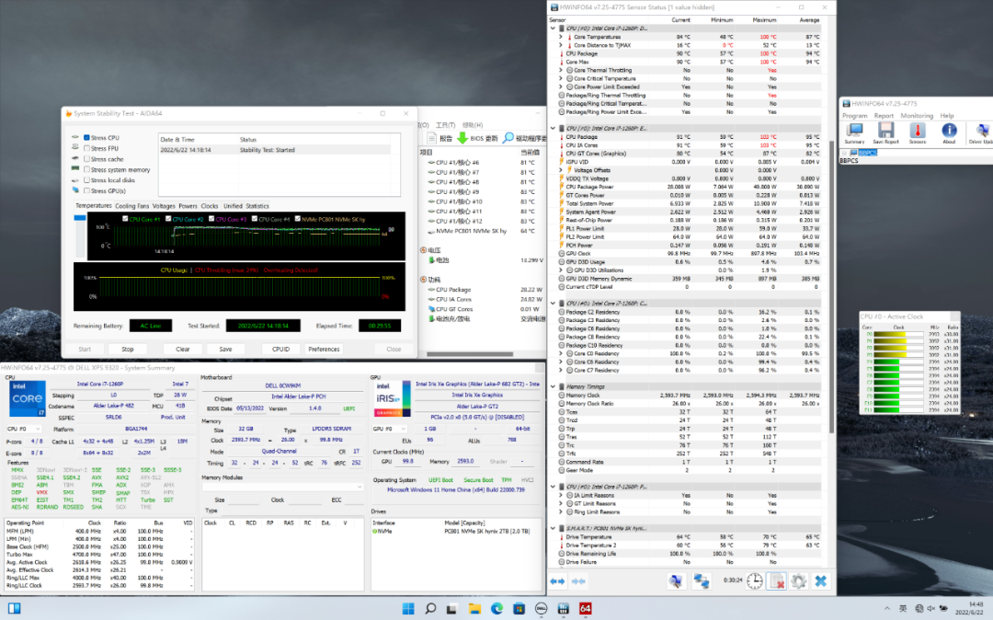Toggle the Stress CPU checkbox
This screenshot has width=993, height=620.
pos(87,137)
